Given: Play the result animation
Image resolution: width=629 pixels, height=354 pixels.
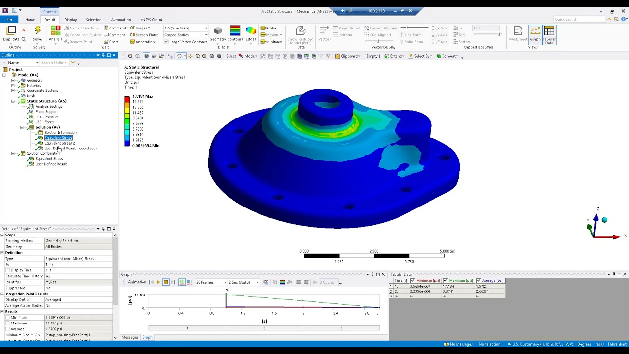Looking at the screenshot, I should click(x=158, y=282).
